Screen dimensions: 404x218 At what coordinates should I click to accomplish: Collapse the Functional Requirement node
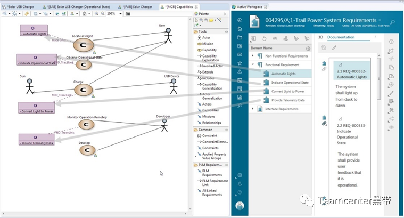252,64
